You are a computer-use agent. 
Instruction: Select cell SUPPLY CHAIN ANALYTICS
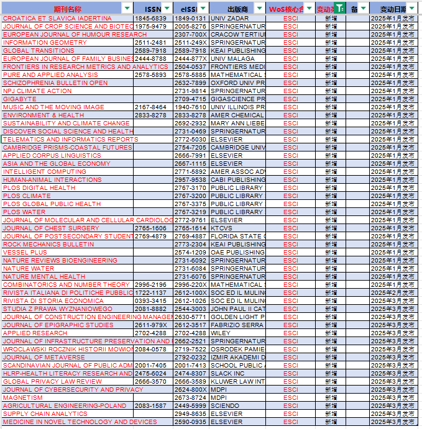tap(67, 414)
